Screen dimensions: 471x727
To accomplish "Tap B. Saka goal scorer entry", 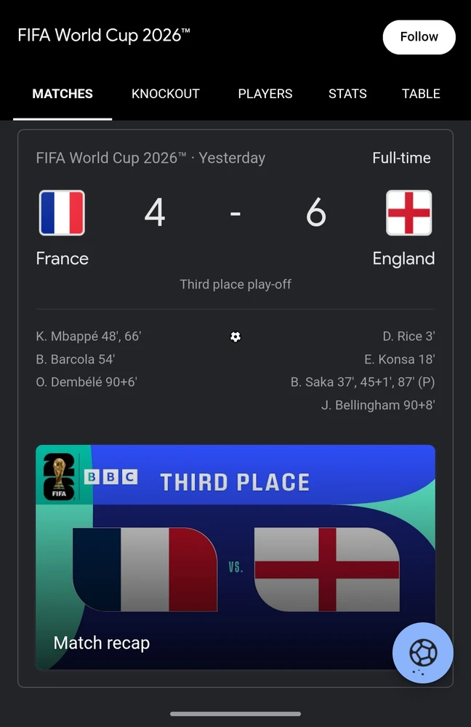I will 363,382.
